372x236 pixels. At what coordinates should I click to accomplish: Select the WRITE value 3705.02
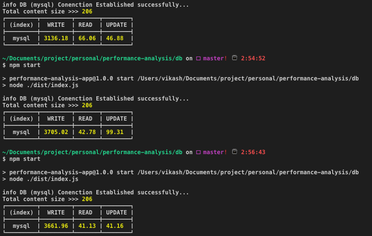(x=56, y=132)
